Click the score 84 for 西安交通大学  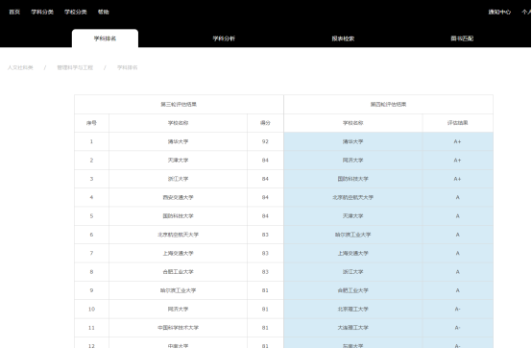click(265, 197)
